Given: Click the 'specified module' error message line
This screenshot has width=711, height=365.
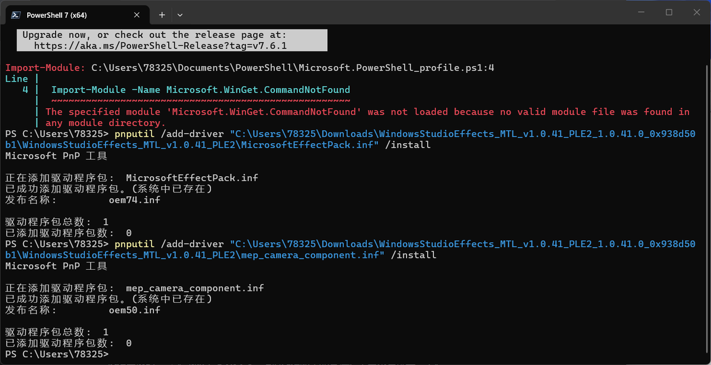Looking at the screenshot, I should click(367, 112).
